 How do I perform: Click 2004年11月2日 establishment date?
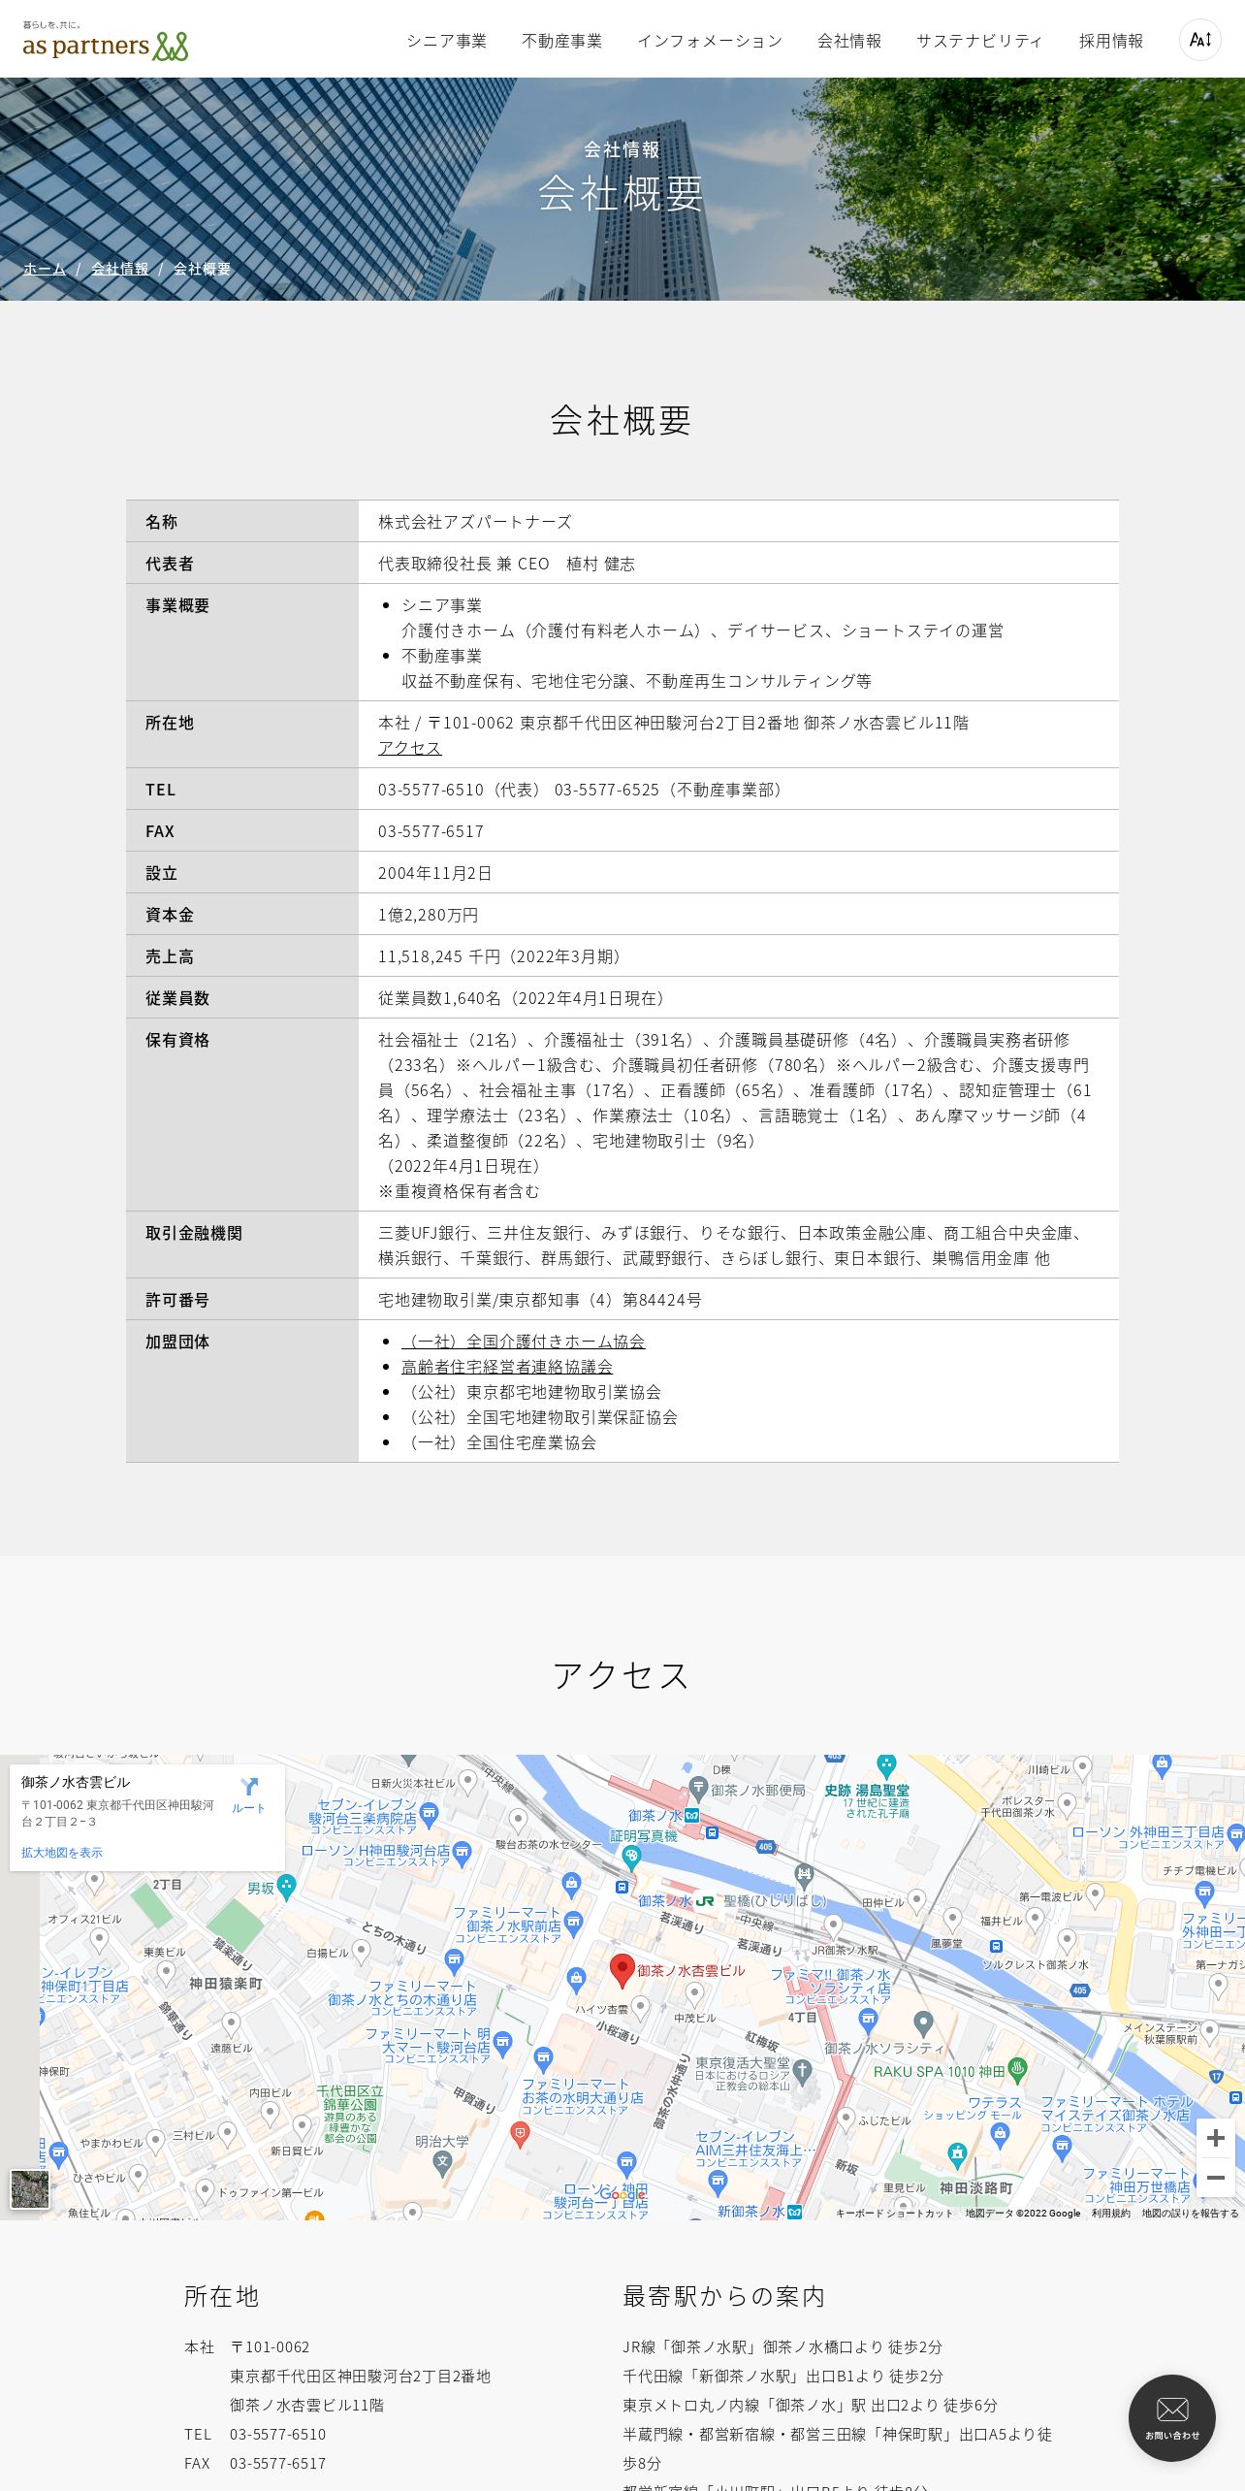coord(435,873)
